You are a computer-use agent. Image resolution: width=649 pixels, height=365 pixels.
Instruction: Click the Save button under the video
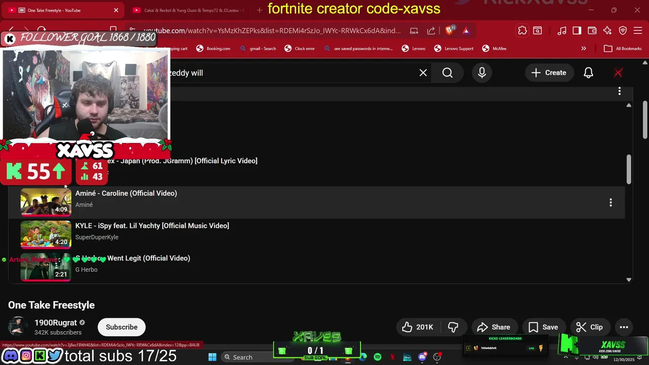(x=543, y=327)
